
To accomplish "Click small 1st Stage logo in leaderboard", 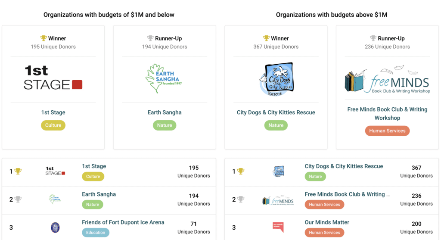I will click(55, 171).
